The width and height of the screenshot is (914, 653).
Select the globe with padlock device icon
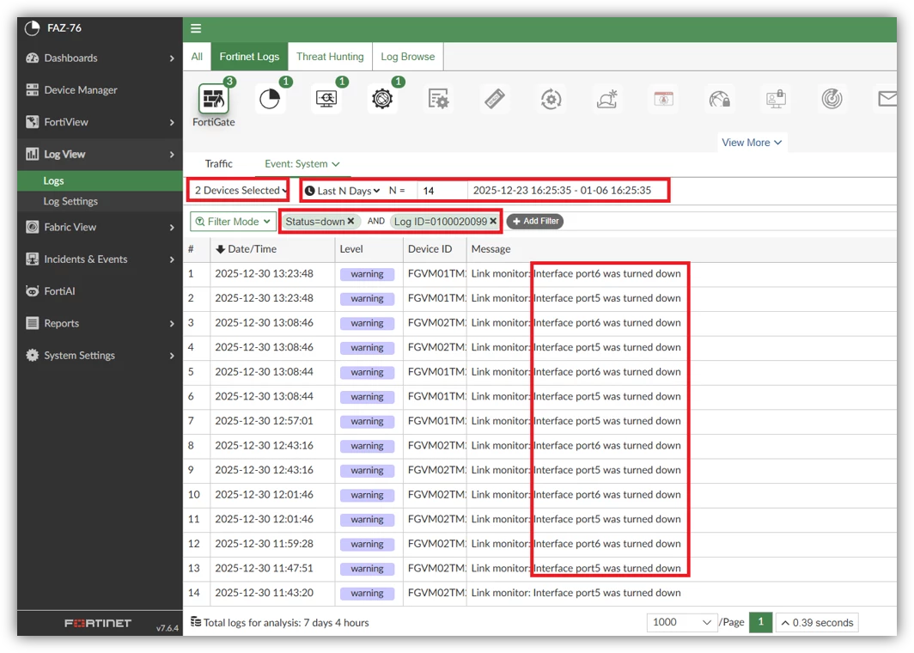[719, 99]
